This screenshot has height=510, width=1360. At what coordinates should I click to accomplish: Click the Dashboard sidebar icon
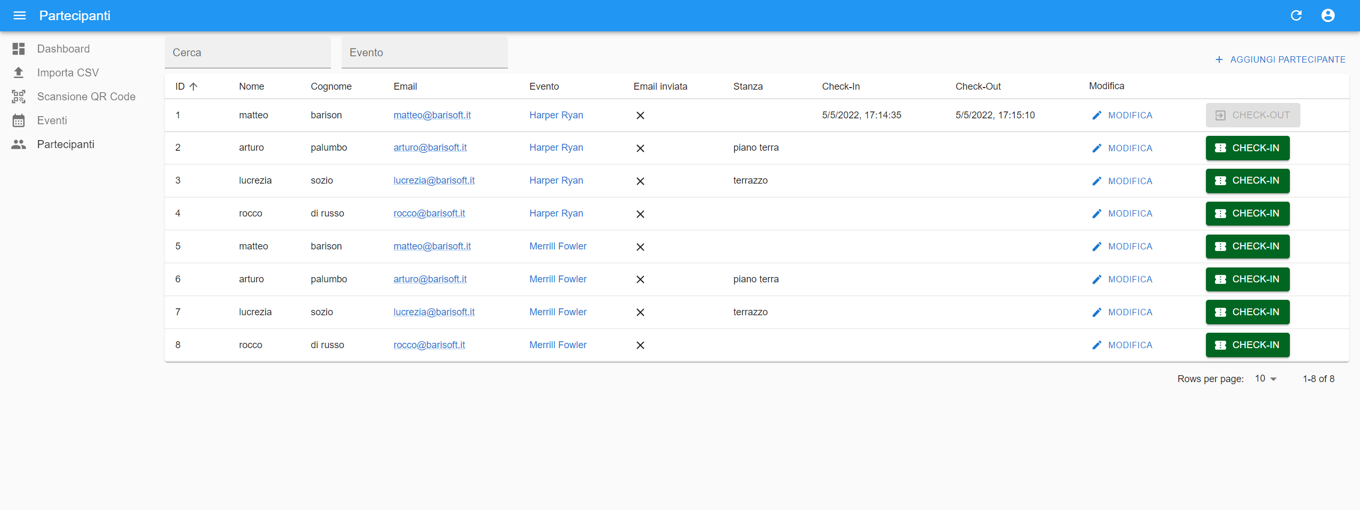tap(19, 49)
